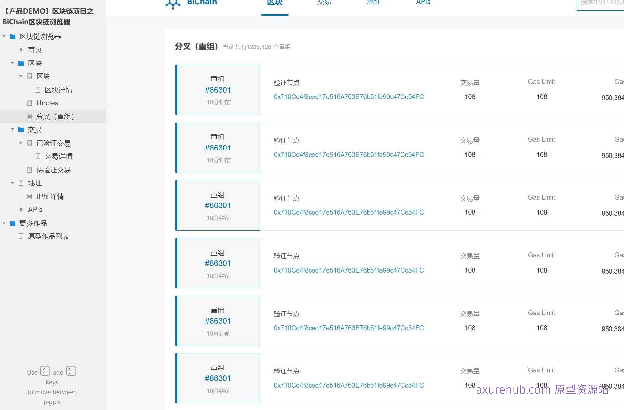Collapse the 区块链浏览器 tree node
The image size is (624, 410).
click(4, 36)
